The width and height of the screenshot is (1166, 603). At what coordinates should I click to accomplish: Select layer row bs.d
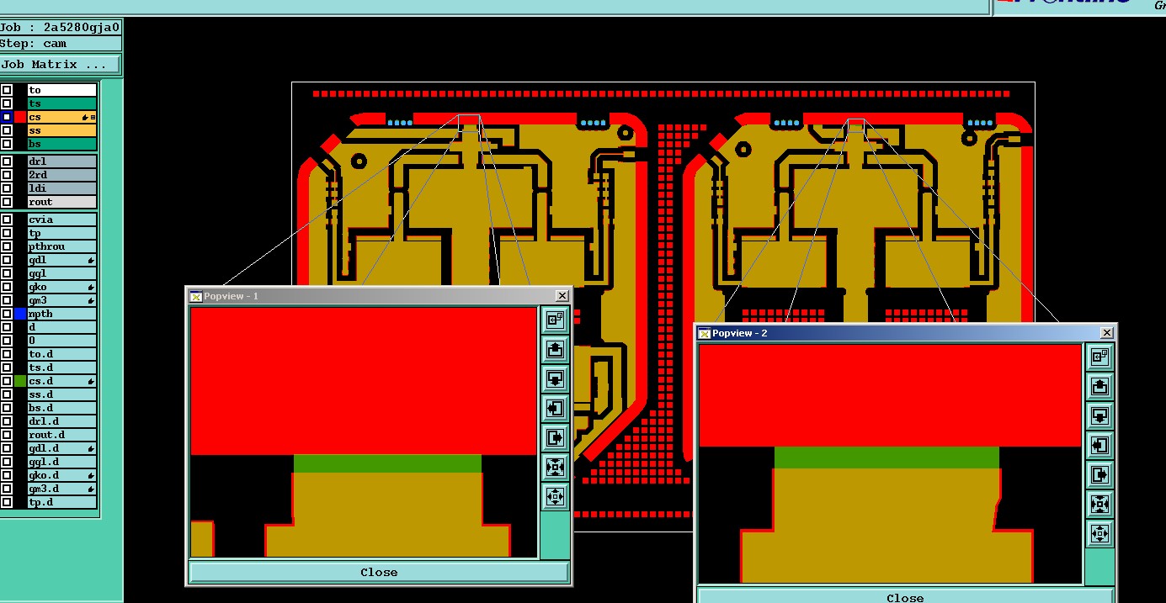click(x=62, y=408)
